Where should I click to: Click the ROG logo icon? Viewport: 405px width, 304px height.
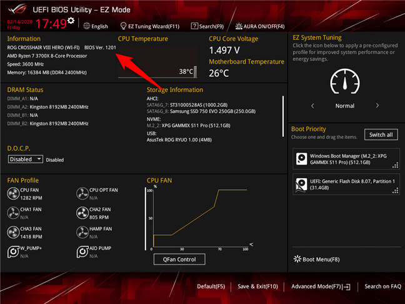click(17, 9)
